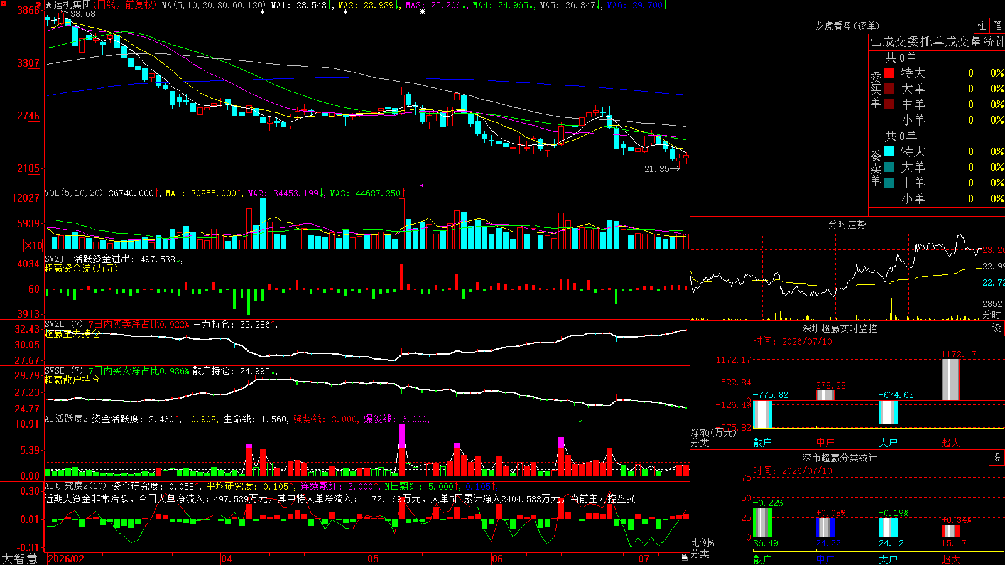The width and height of the screenshot is (1005, 565).
Task: Click the dark red 中单 buy order swatch
Action: click(889, 104)
